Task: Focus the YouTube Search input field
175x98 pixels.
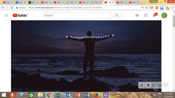Action: coord(77,15)
